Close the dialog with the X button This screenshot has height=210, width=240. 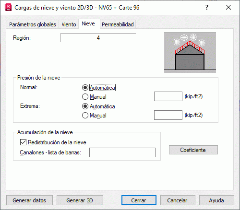tap(228, 7)
